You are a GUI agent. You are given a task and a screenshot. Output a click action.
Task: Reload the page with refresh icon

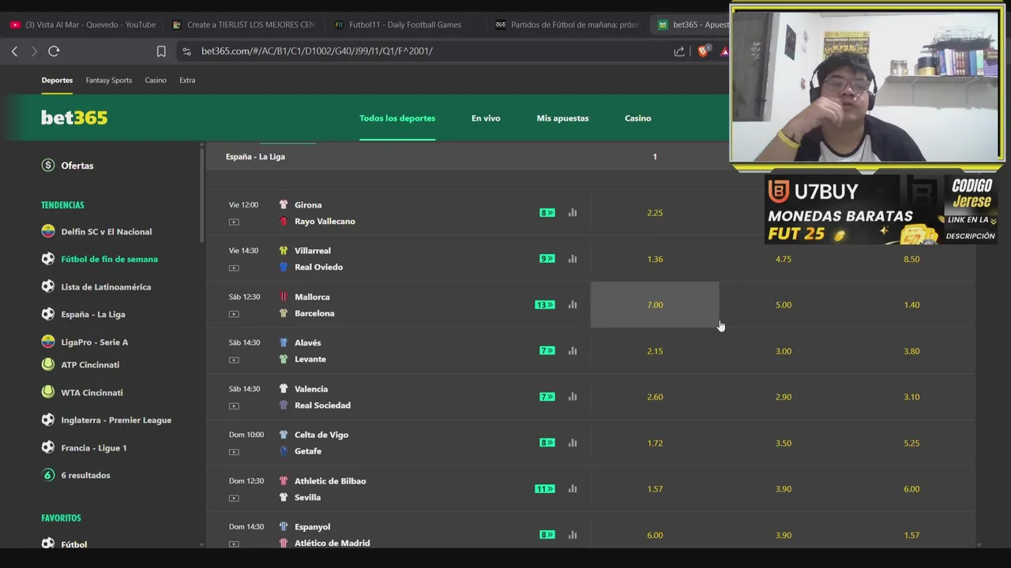(x=54, y=51)
